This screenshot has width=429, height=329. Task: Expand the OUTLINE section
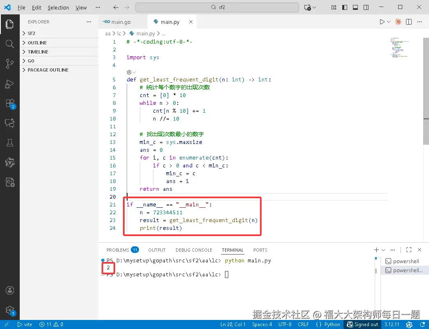point(59,43)
